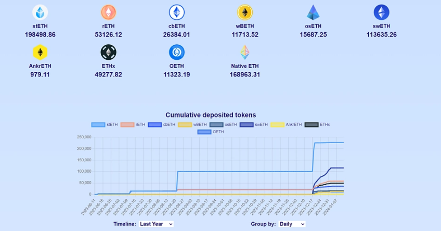Click the AnkrETH token icon
This screenshot has height=231, width=441.
click(x=40, y=53)
